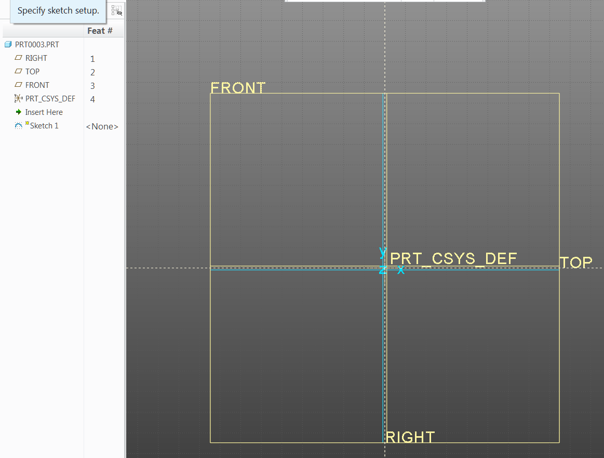Click the Feat # value 2 cell
This screenshot has width=604, height=458.
92,72
